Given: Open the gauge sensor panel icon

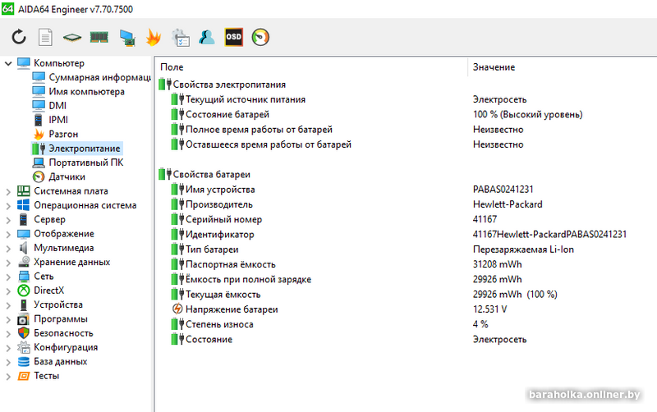Looking at the screenshot, I should pyautogui.click(x=260, y=37).
